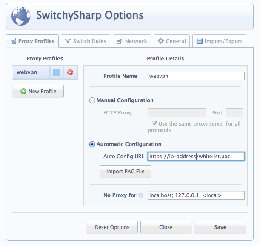Click the Import PAC File button

126,172
